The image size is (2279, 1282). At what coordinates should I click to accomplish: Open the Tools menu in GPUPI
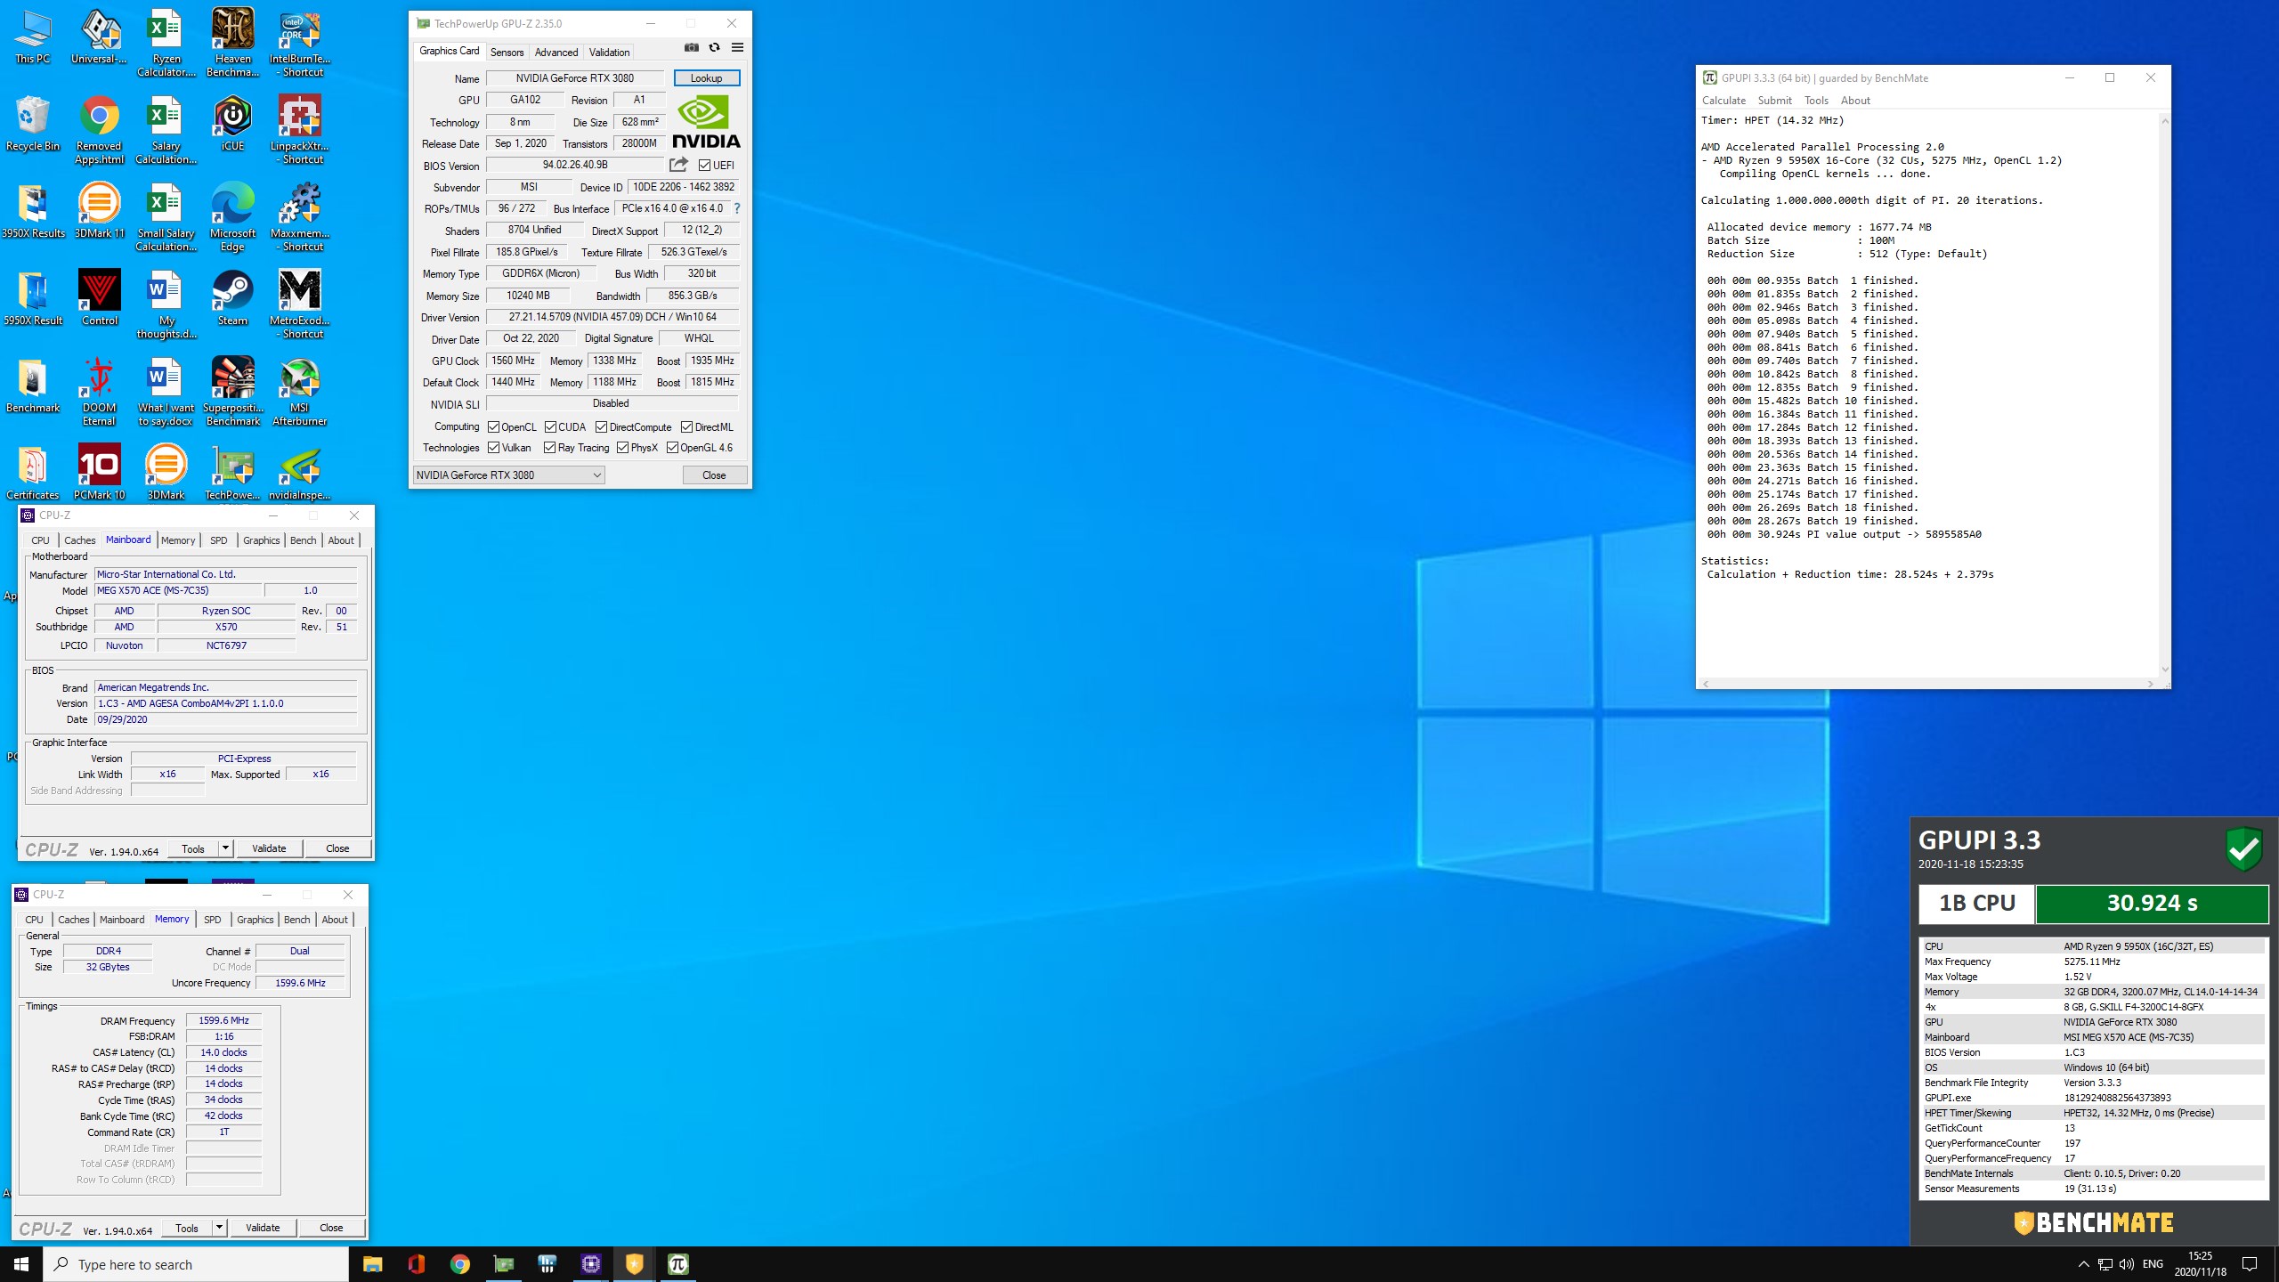click(x=1816, y=101)
